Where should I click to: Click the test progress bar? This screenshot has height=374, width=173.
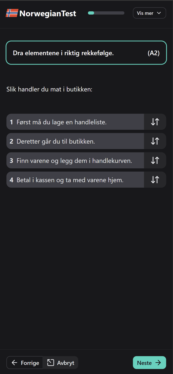(106, 13)
